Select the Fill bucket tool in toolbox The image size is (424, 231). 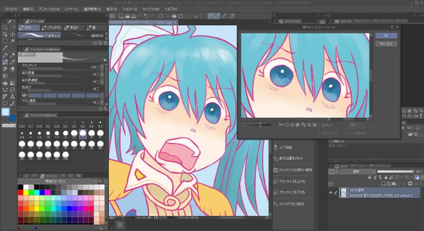5,83
